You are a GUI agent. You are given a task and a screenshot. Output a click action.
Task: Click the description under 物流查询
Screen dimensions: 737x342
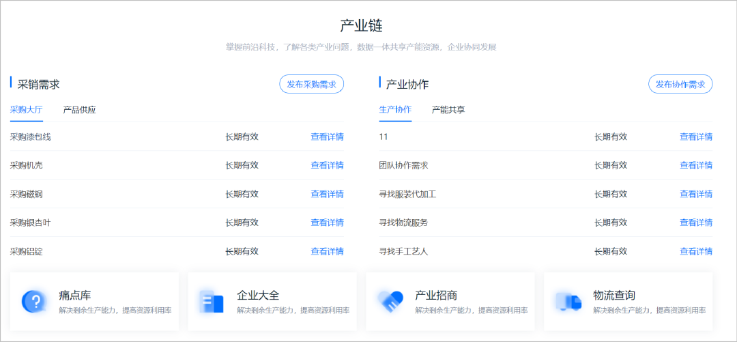point(650,311)
